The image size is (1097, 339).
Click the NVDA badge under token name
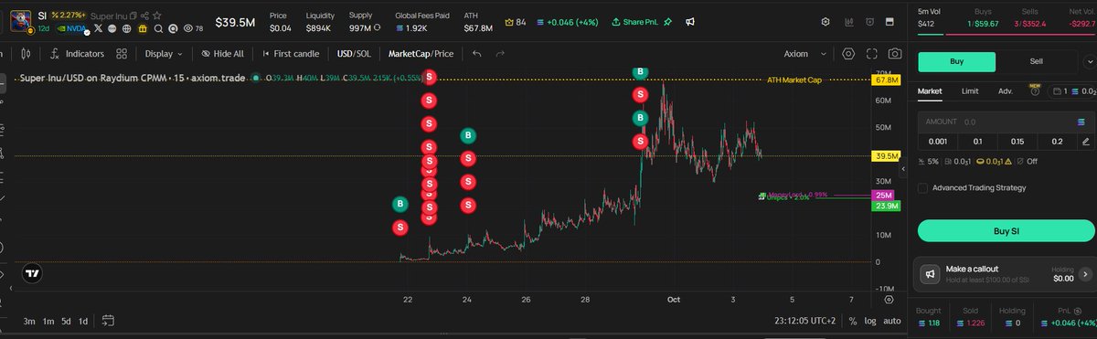[72, 28]
